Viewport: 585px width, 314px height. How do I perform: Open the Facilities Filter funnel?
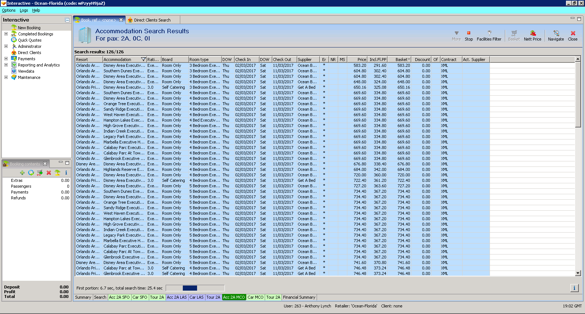489,33
